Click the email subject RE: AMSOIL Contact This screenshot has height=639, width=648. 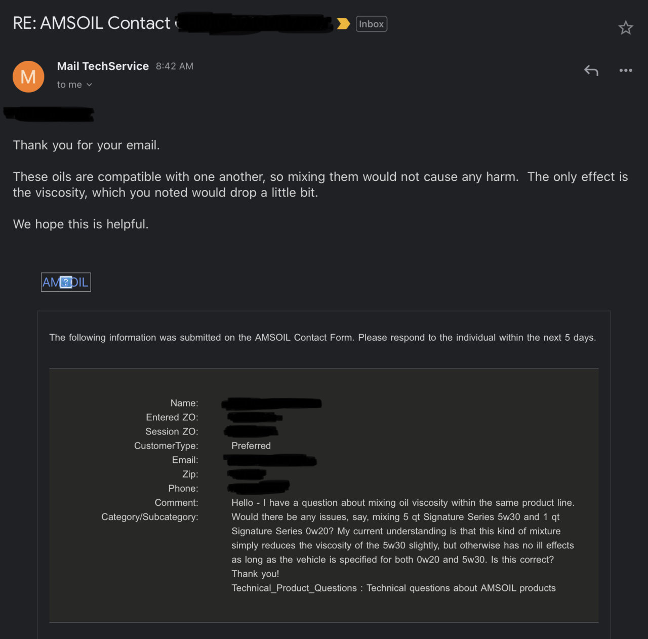click(x=92, y=23)
